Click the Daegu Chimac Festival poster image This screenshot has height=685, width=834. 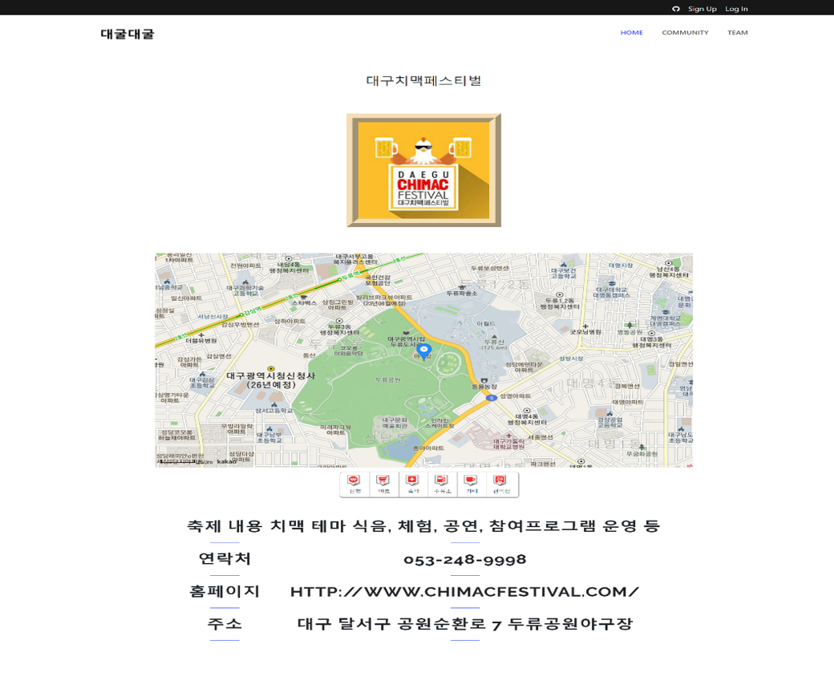pos(424,170)
